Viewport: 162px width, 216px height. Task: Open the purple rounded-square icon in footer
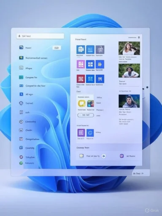coord(122,156)
